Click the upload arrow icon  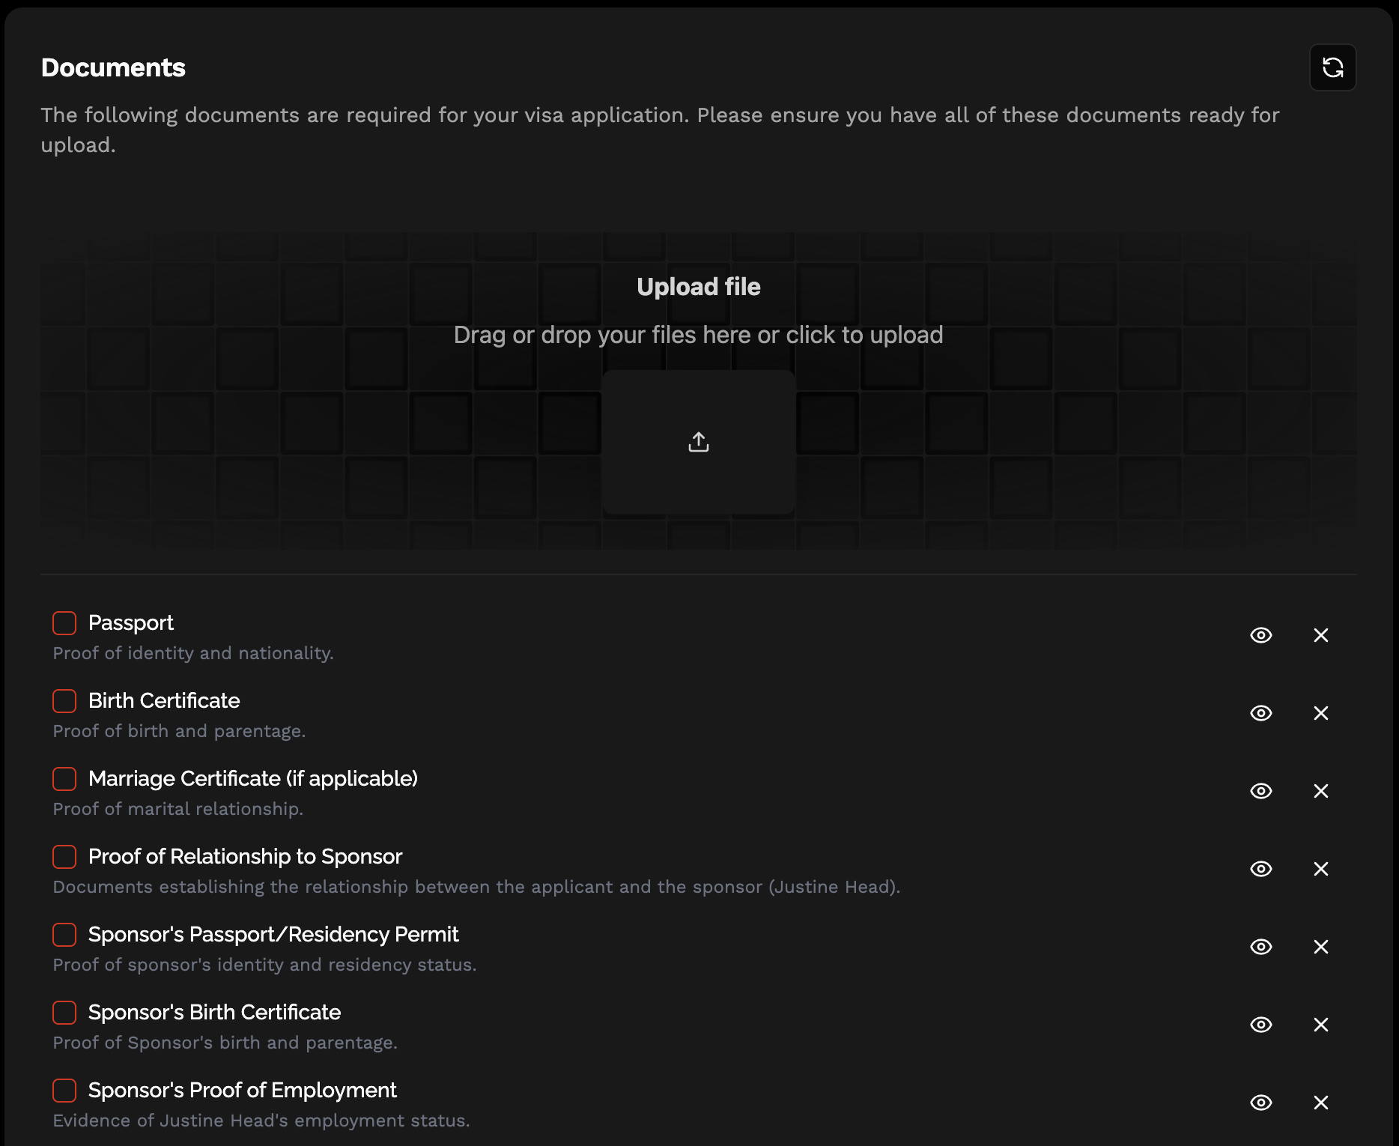coord(698,442)
